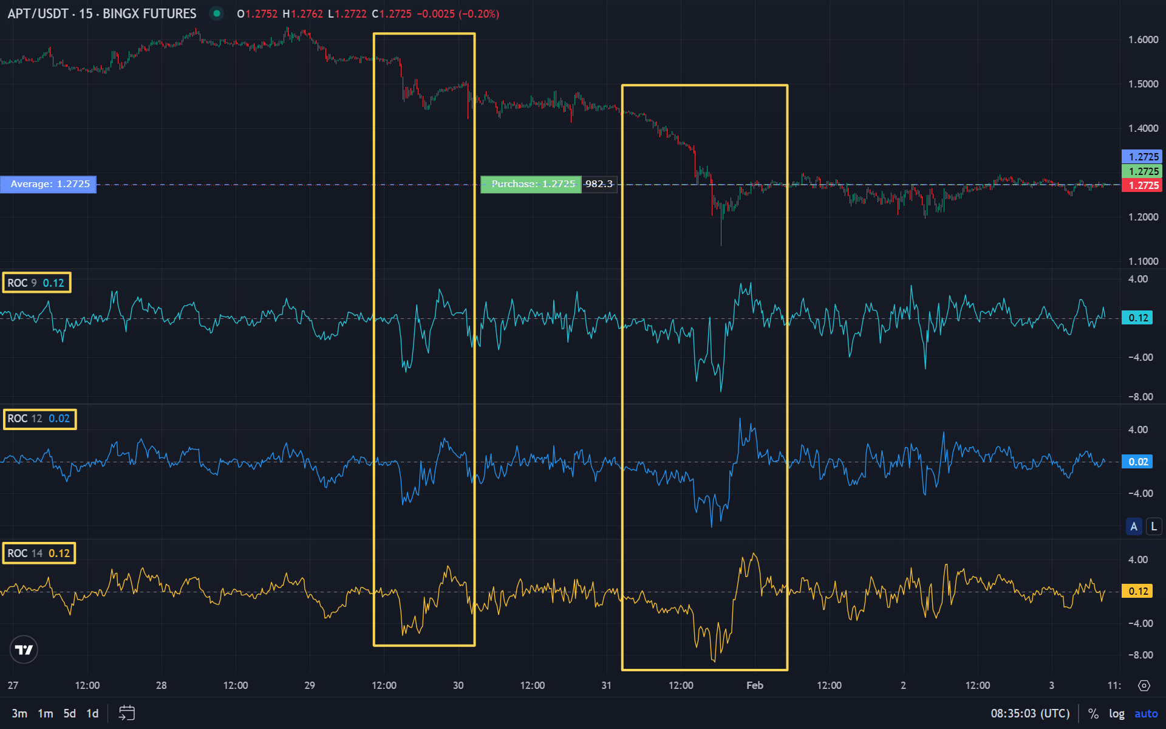The image size is (1166, 729).
Task: Click the ROC 14 indicator legend
Action: click(x=38, y=553)
